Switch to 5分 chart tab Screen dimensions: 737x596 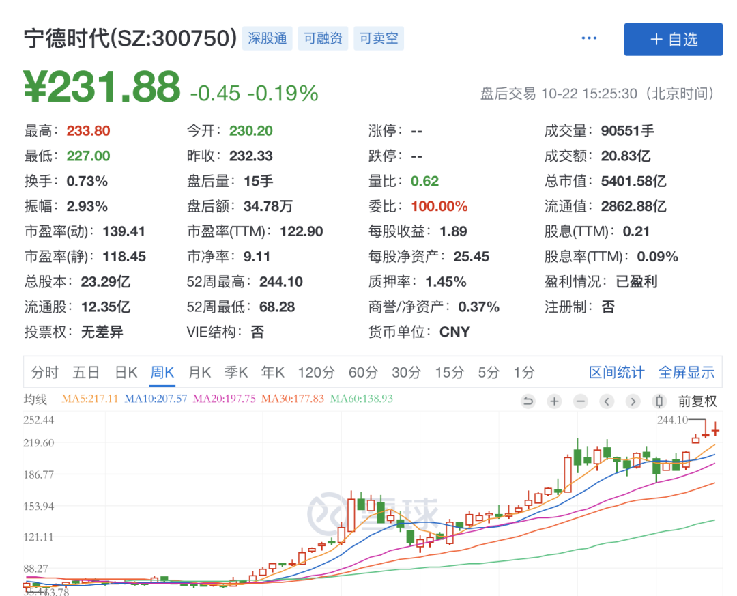[489, 373]
